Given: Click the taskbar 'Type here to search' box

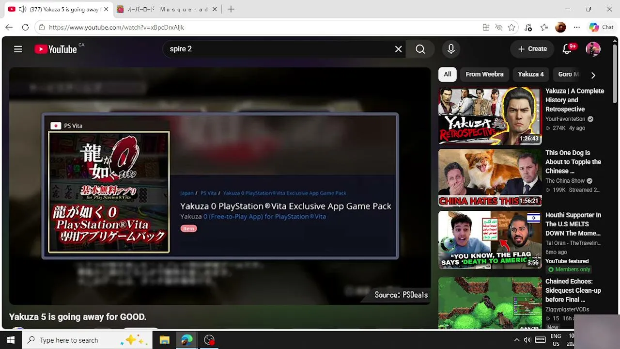Looking at the screenshot, I should [87, 340].
